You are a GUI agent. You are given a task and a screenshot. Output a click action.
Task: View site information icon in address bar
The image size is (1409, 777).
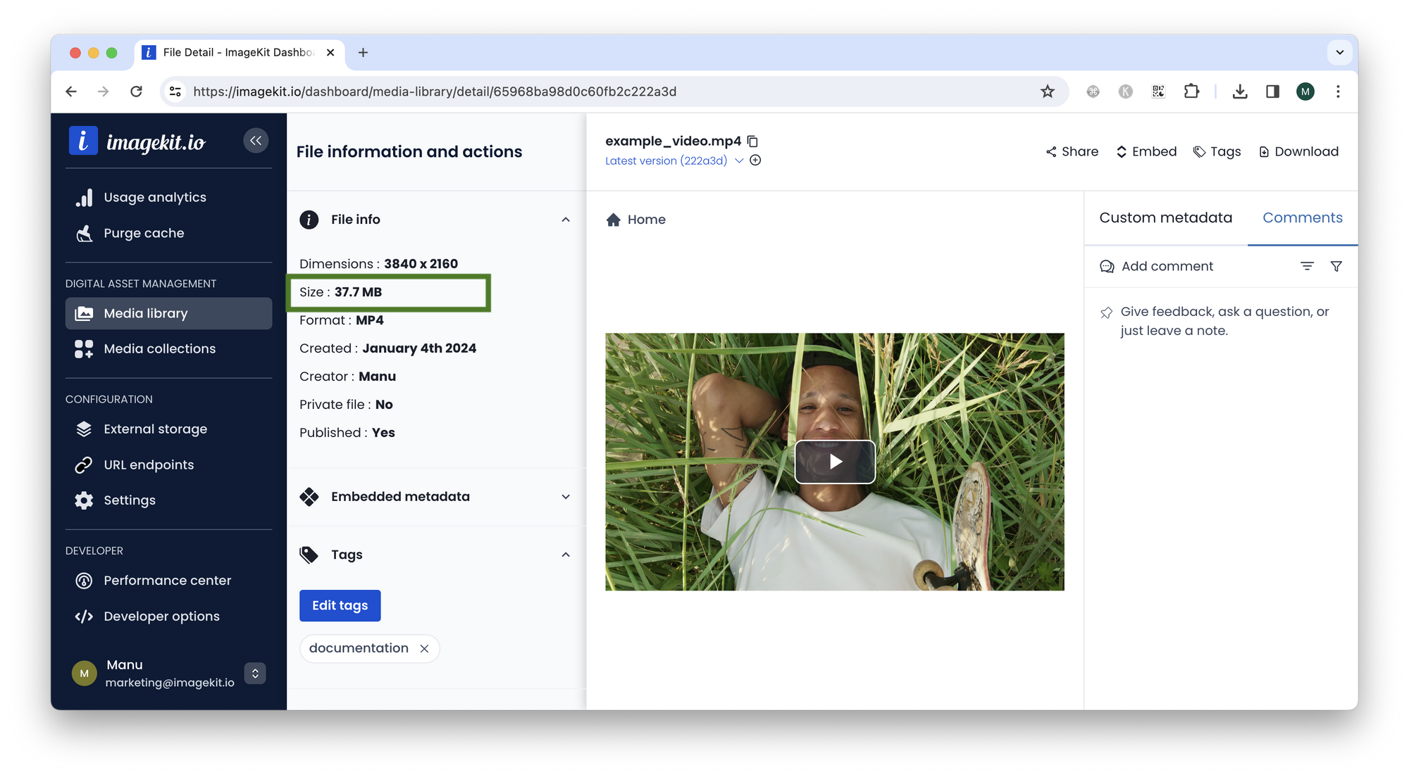pyautogui.click(x=175, y=91)
